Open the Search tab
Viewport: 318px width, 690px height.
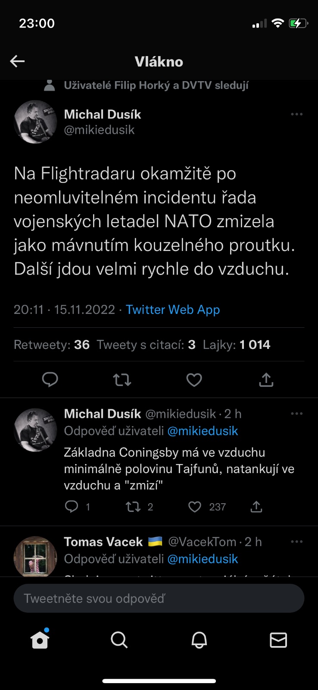pos(119,640)
